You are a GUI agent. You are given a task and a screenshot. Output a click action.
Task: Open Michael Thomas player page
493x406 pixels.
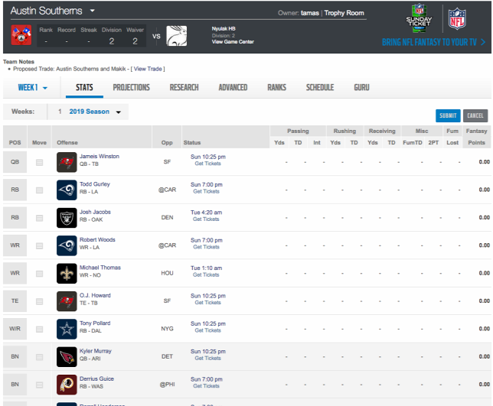[100, 268]
